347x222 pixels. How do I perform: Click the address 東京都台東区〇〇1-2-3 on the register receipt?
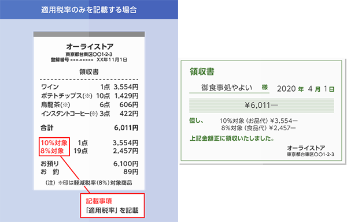pos(89,54)
